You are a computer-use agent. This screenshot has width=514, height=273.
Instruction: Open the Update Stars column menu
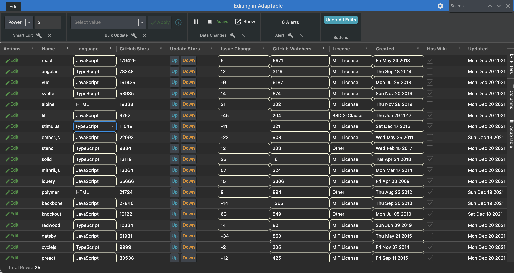(212, 49)
